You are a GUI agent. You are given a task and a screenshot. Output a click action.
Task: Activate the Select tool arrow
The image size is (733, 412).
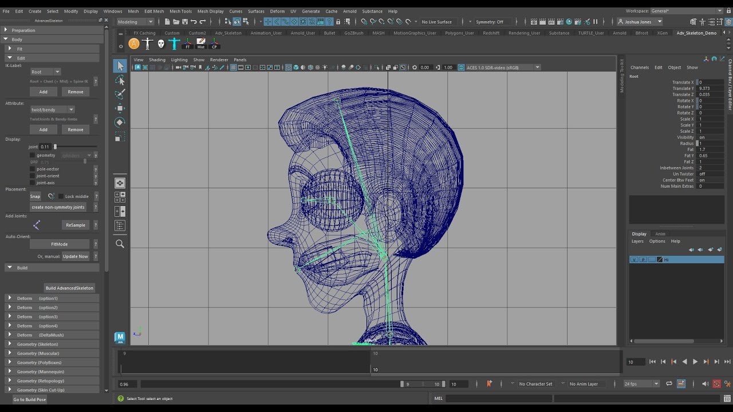(120, 66)
